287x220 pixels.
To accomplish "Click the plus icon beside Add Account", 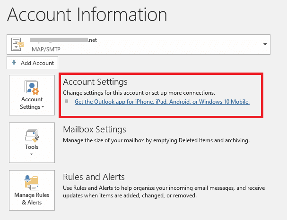I will [x=14, y=63].
